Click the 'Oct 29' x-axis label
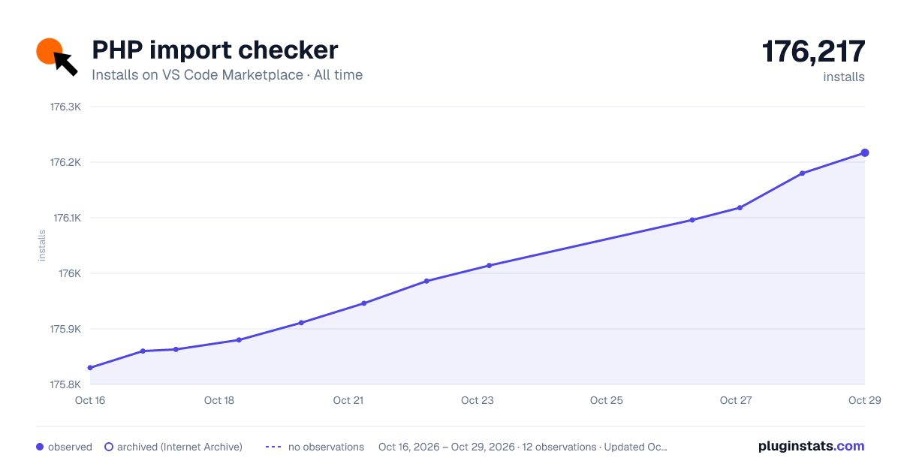 [x=863, y=400]
